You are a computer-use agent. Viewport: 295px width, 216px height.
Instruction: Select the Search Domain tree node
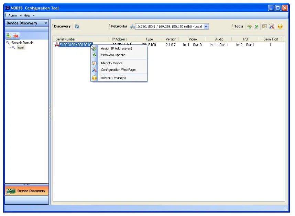point(23,43)
